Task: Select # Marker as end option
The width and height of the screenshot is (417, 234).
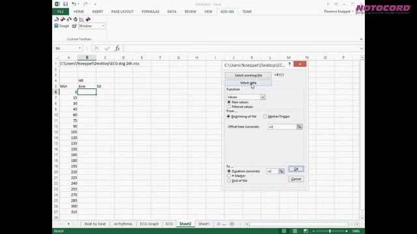Action: pos(237,176)
